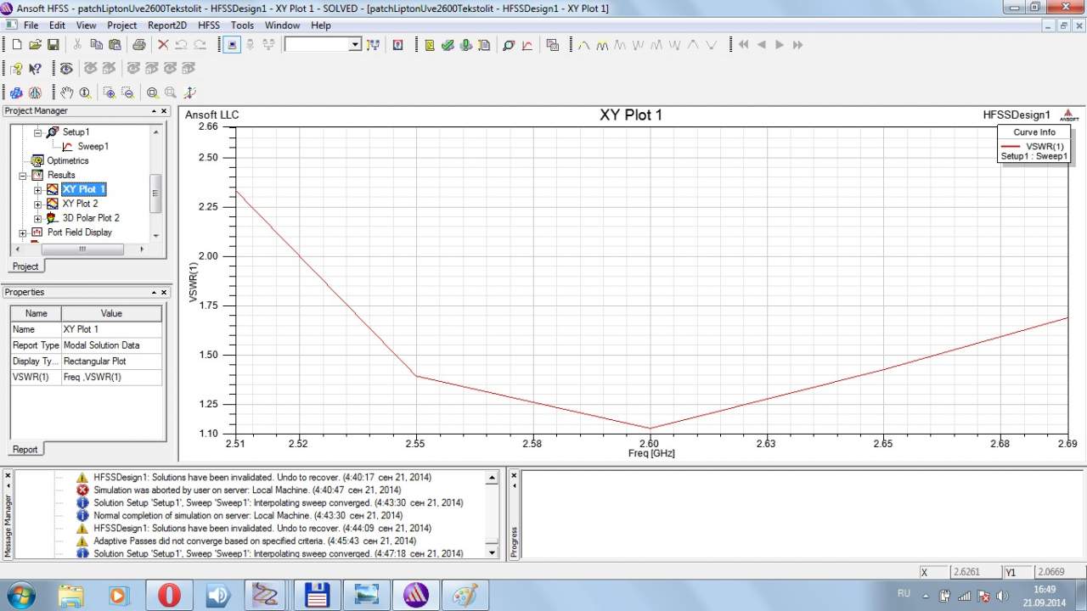
Task: Open the Report2D menu
Action: (x=166, y=25)
